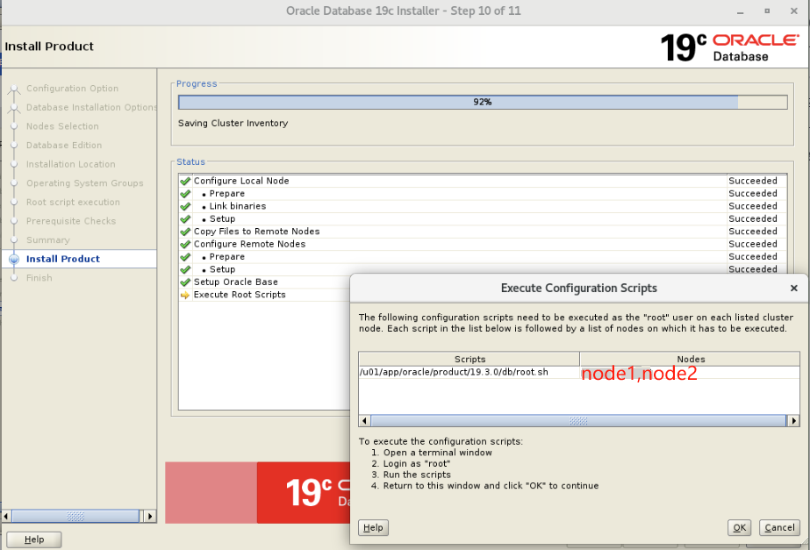
Task: Click Cancel in Execute Configuration Scripts dialog
Action: [779, 527]
